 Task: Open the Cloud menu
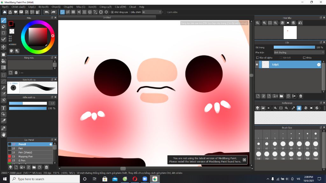coord(132,7)
